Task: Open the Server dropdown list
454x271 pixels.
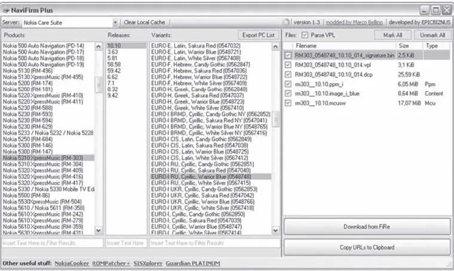Action: 115,23
